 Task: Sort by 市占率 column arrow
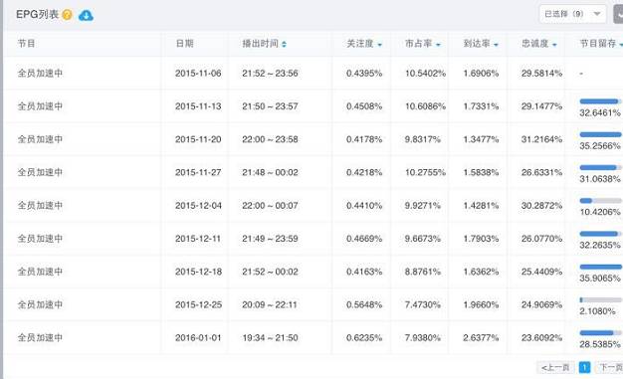(438, 45)
